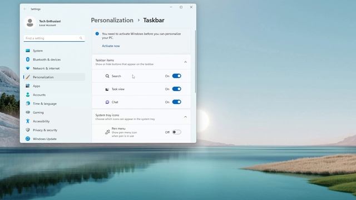356x200 pixels.
Task: Open Privacy & security settings
Action: pyautogui.click(x=55, y=130)
